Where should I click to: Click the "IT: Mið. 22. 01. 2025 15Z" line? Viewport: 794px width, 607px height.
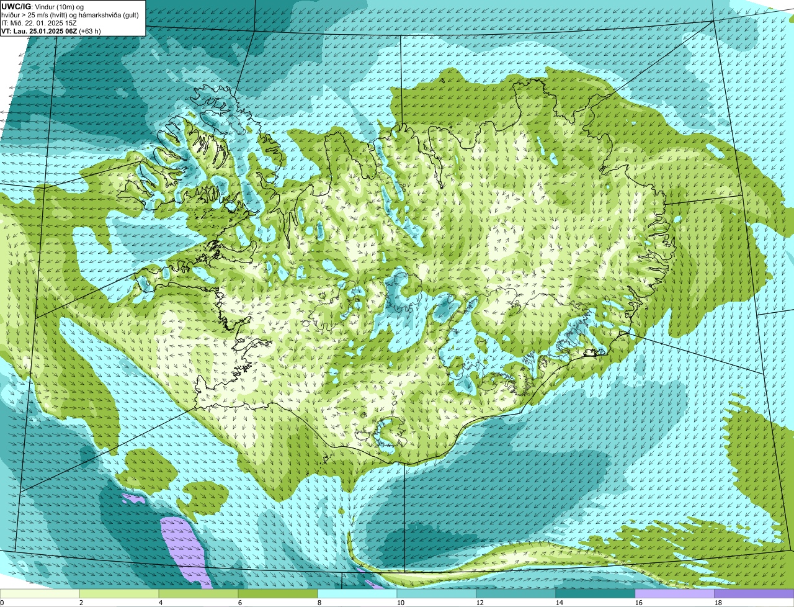[39, 23]
